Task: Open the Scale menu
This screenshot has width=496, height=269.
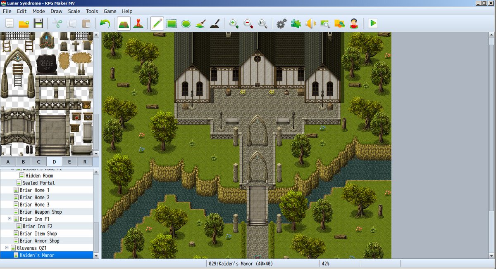Action: pos(74,11)
